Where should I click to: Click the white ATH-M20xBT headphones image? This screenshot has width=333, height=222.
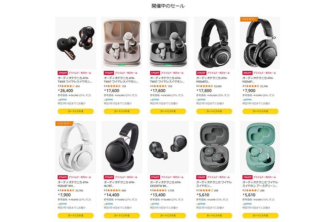tap(75, 147)
